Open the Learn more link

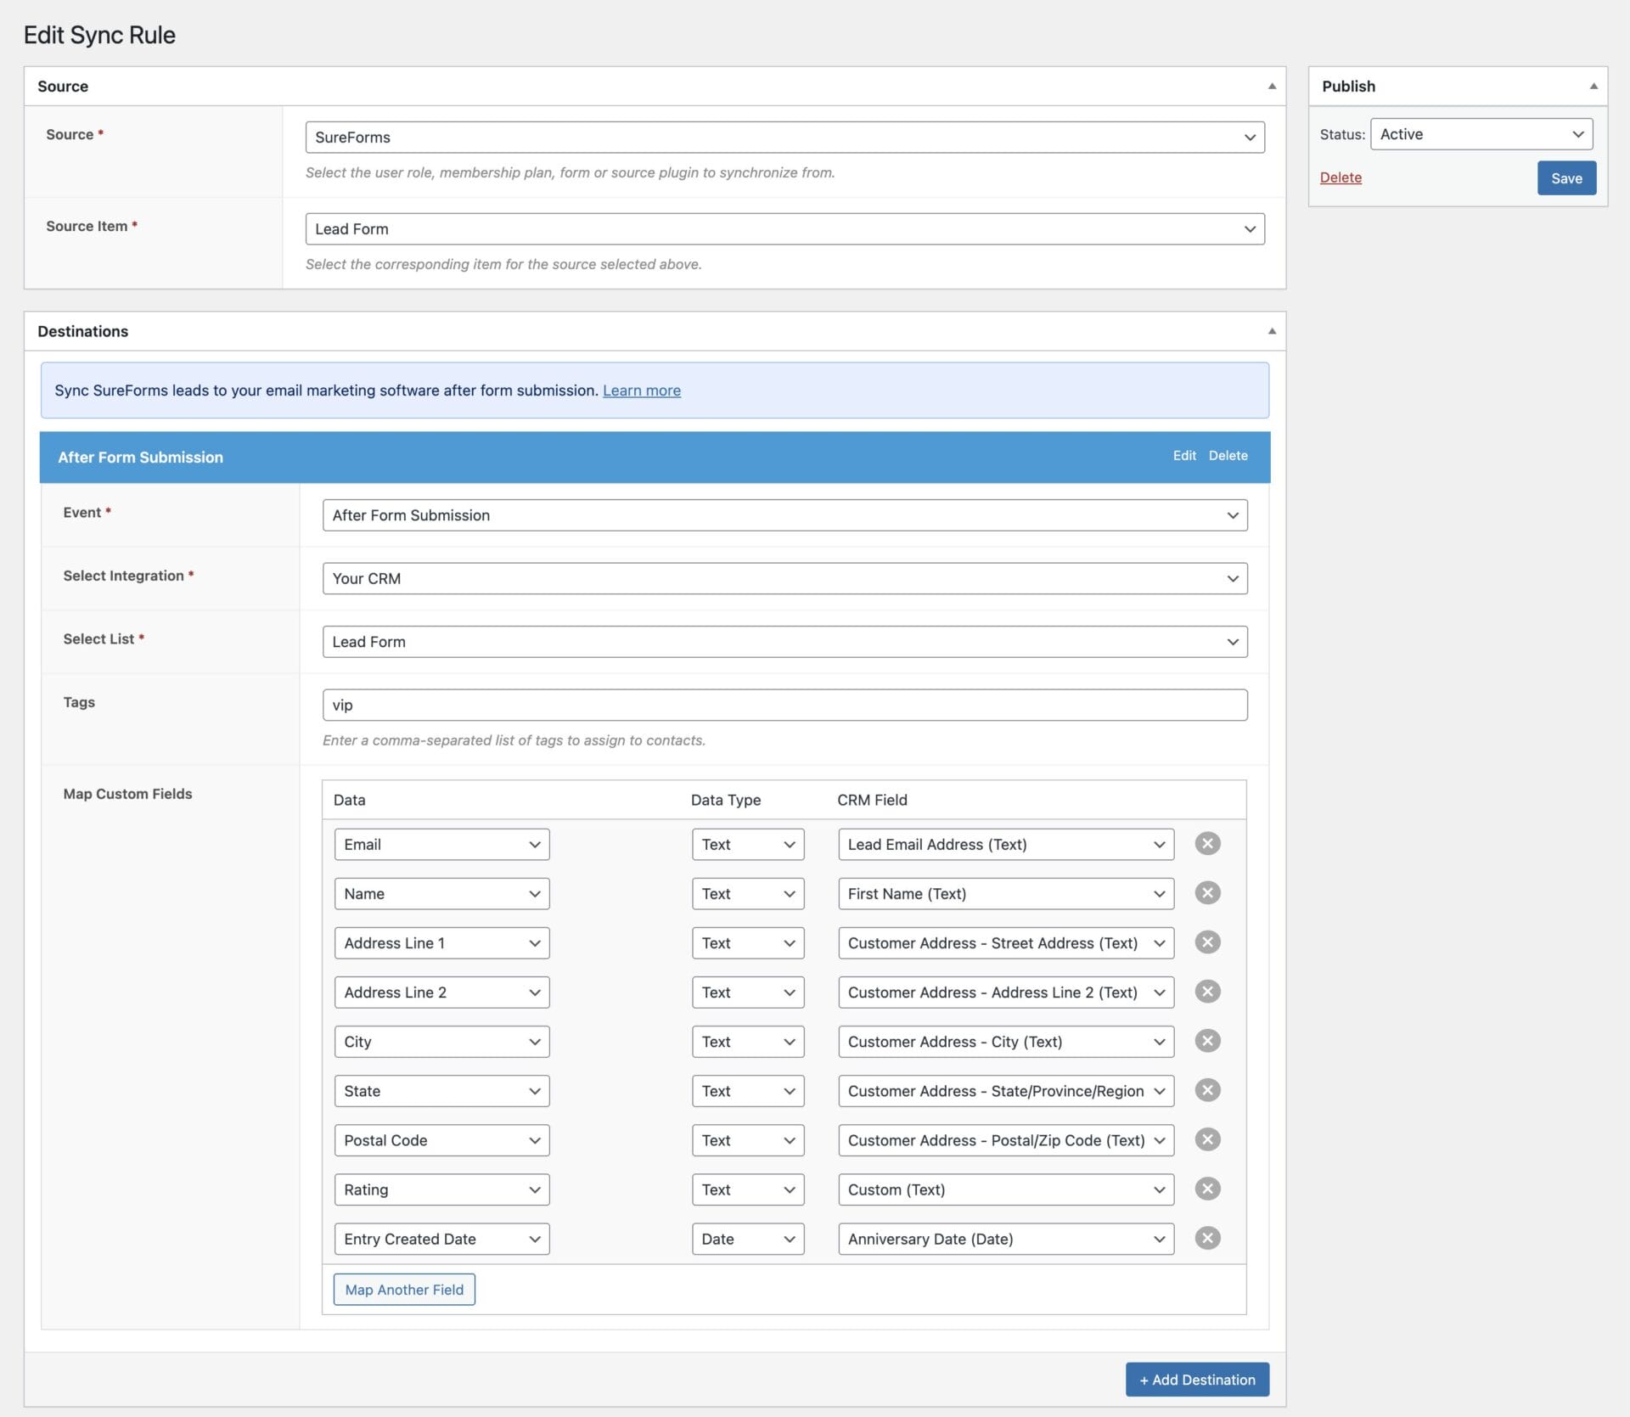641,391
